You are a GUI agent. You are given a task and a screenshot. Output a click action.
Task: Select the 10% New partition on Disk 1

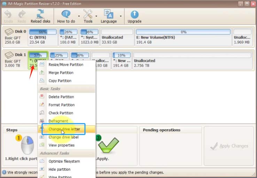pyautogui.click(x=122, y=60)
